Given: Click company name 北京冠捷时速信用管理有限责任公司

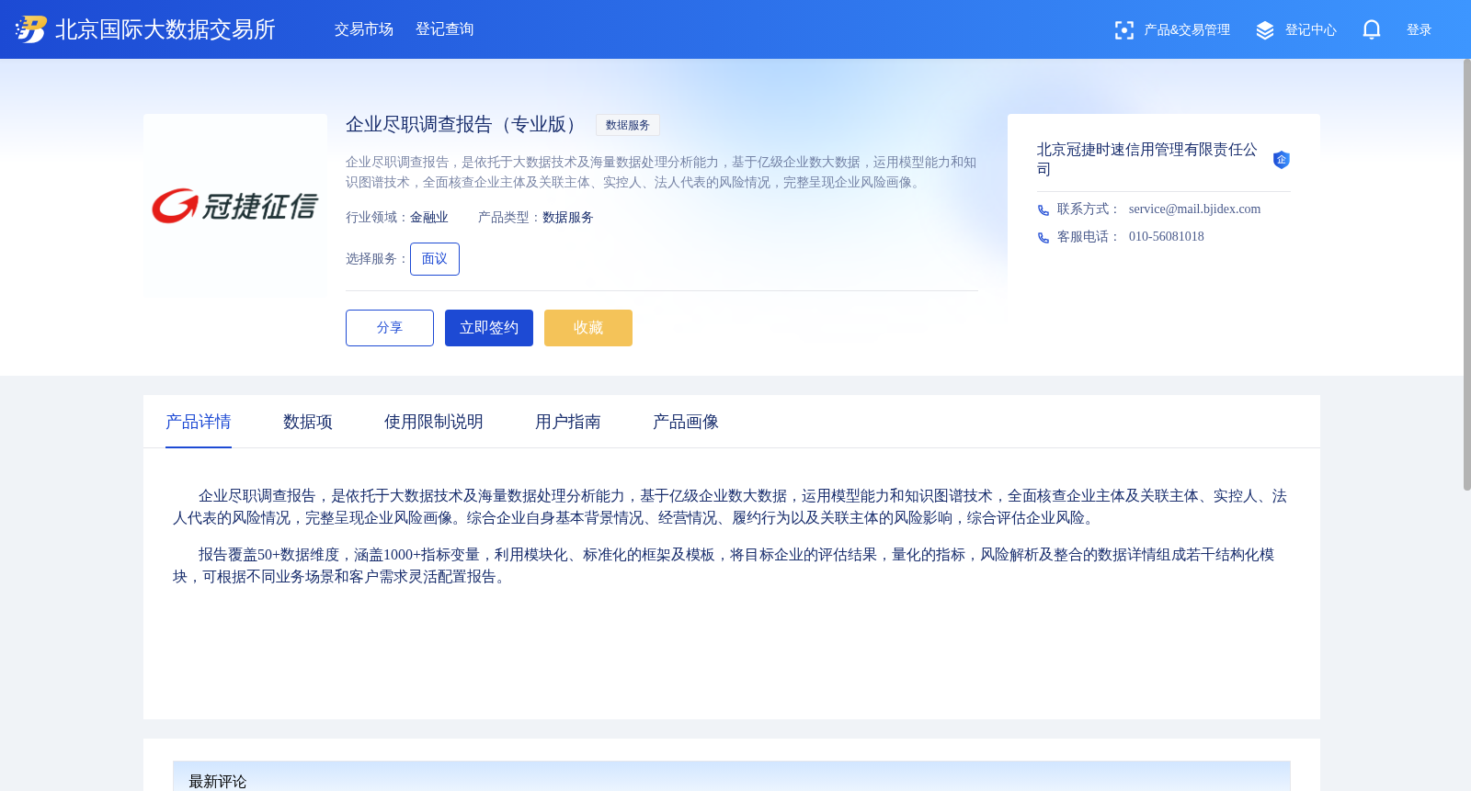Looking at the screenshot, I should click(1147, 159).
